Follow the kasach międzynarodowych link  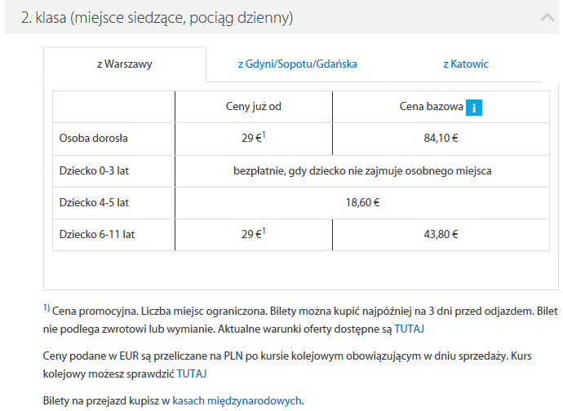pos(237,400)
